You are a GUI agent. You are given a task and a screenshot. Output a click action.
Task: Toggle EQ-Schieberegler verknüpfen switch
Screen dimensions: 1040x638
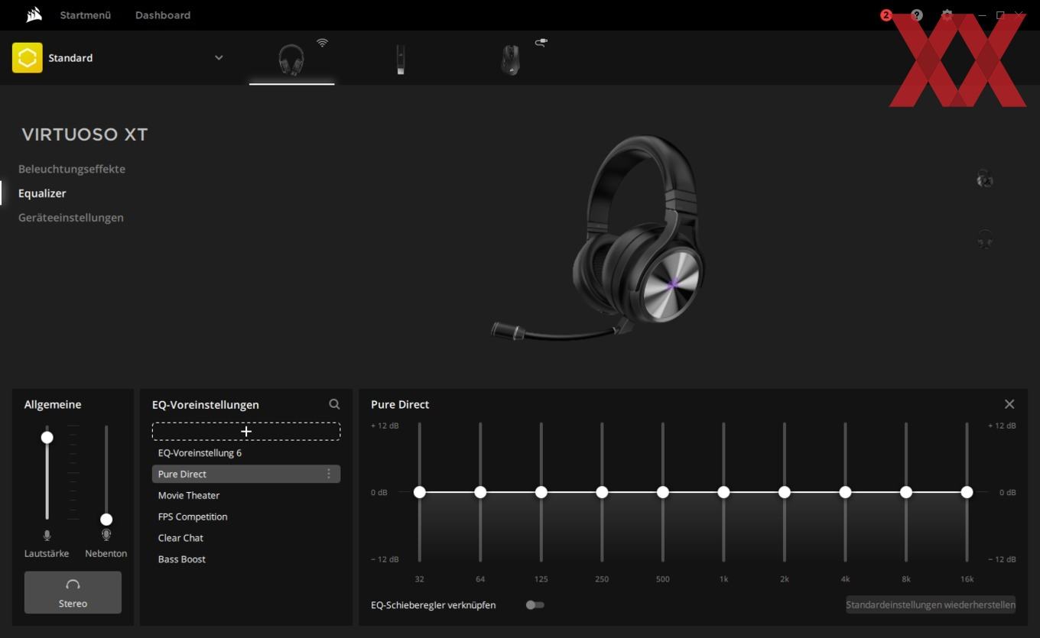[x=535, y=605]
